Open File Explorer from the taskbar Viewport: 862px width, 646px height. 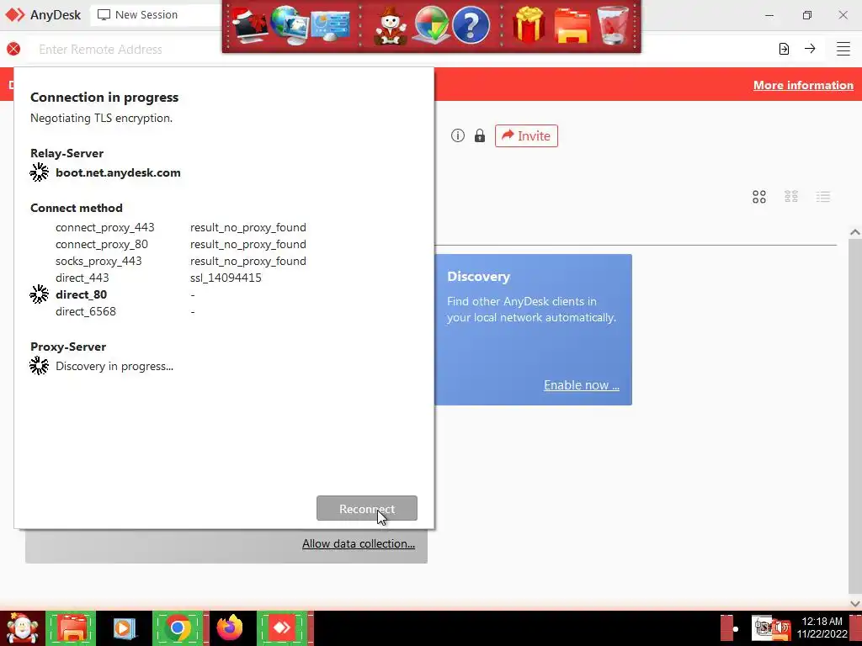[x=71, y=627]
